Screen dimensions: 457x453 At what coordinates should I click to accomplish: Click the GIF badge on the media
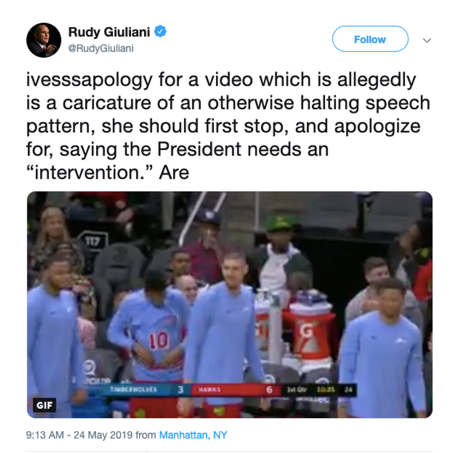click(44, 405)
